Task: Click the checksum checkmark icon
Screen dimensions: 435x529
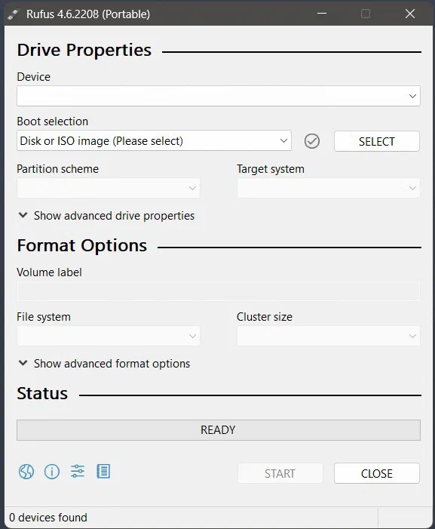Action: pos(312,141)
